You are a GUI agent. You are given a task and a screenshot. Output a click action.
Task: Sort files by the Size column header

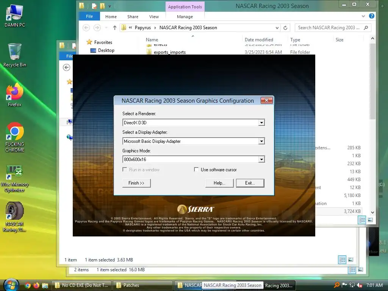pos(339,39)
